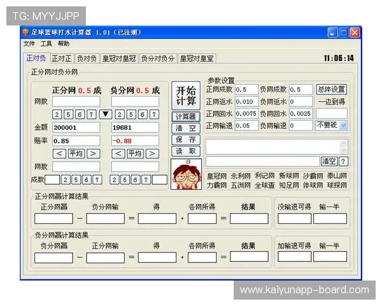Open the 计算器 button
Viewport: 382px width, 306px height.
186,117
